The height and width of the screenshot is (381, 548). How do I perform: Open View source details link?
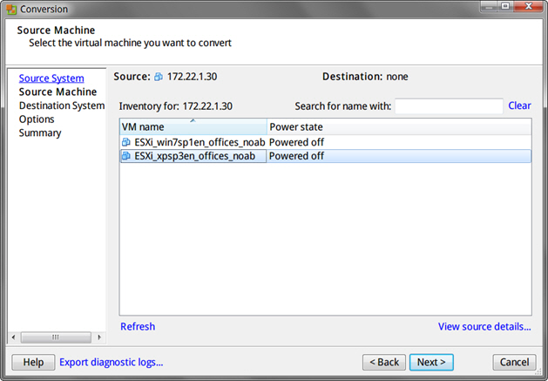pyautogui.click(x=484, y=327)
